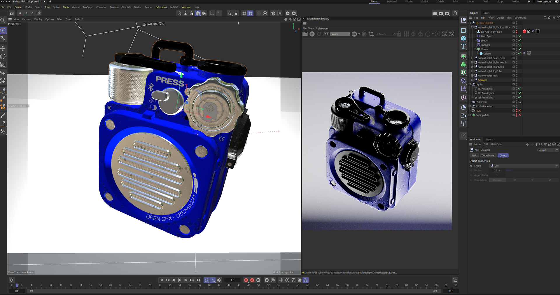
Task: Expand waterdroplet BigTurnKnob null
Action: pos(473,62)
